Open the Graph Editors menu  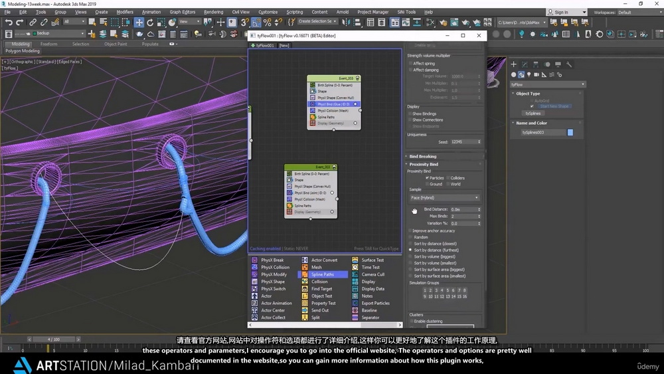click(182, 12)
